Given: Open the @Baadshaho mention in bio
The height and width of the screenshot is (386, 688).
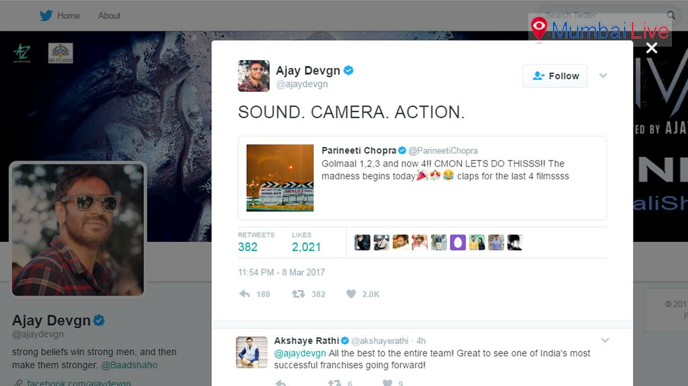Looking at the screenshot, I should click(x=129, y=365).
